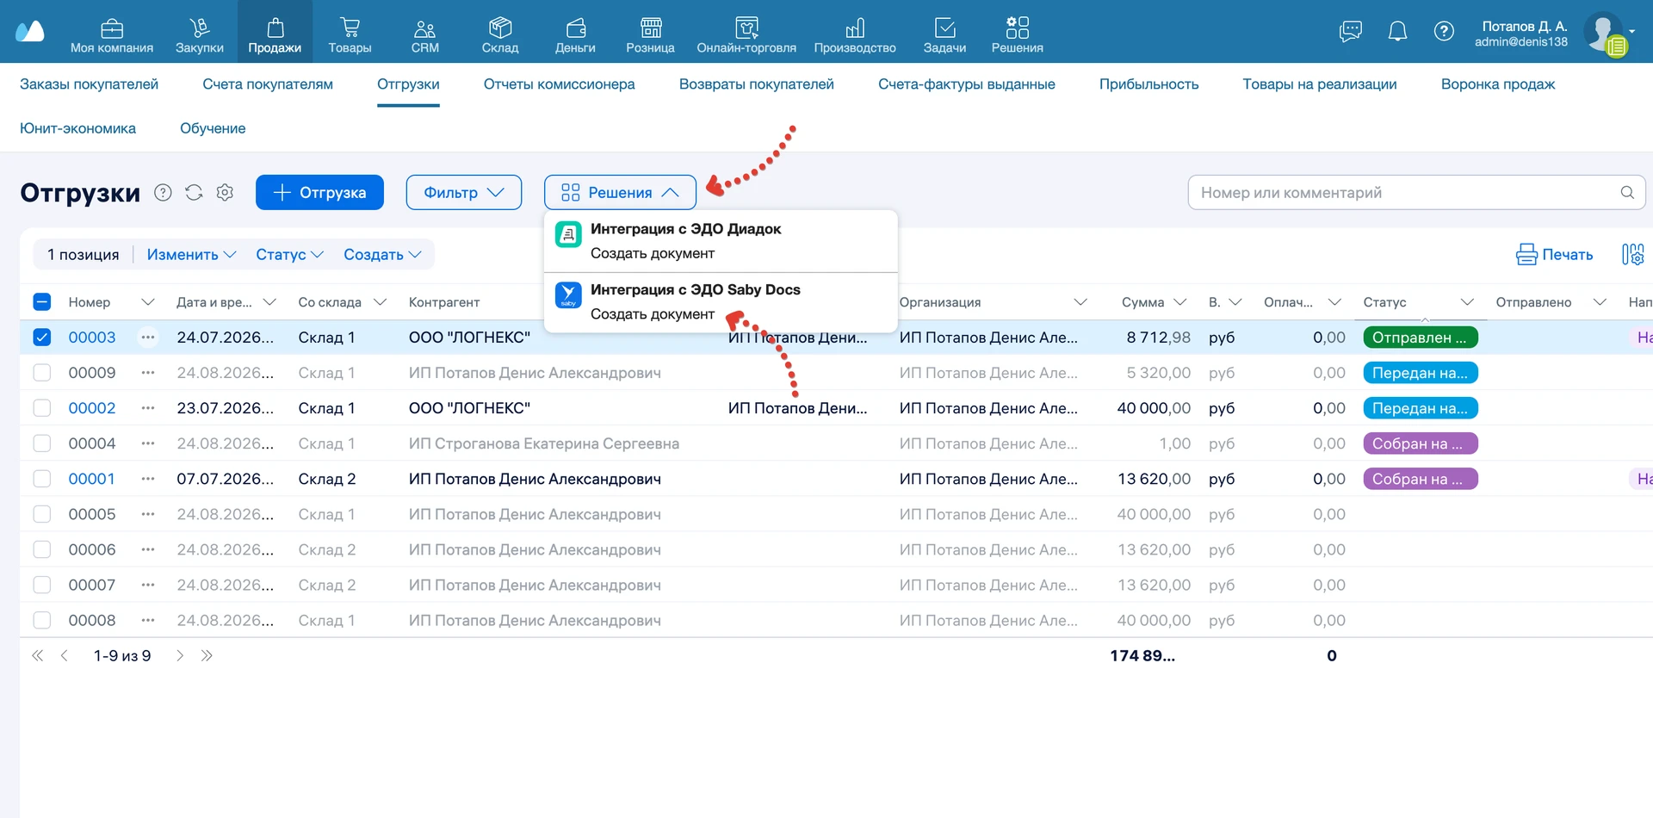Choose Интеграция с ЭДО Saby Docs item
The width and height of the screenshot is (1653, 818).
click(x=721, y=302)
